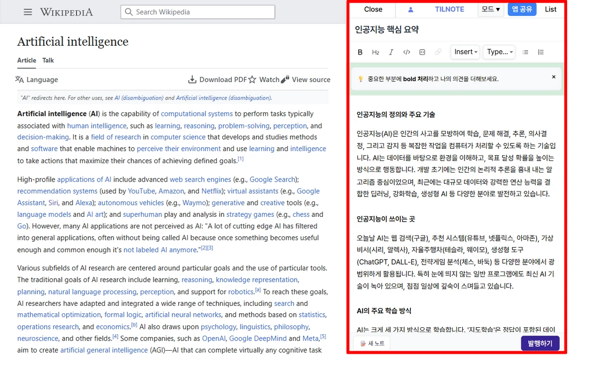The image size is (597, 373).
Task: Click the Close button in Tilnote panel
Action: coord(373,9)
